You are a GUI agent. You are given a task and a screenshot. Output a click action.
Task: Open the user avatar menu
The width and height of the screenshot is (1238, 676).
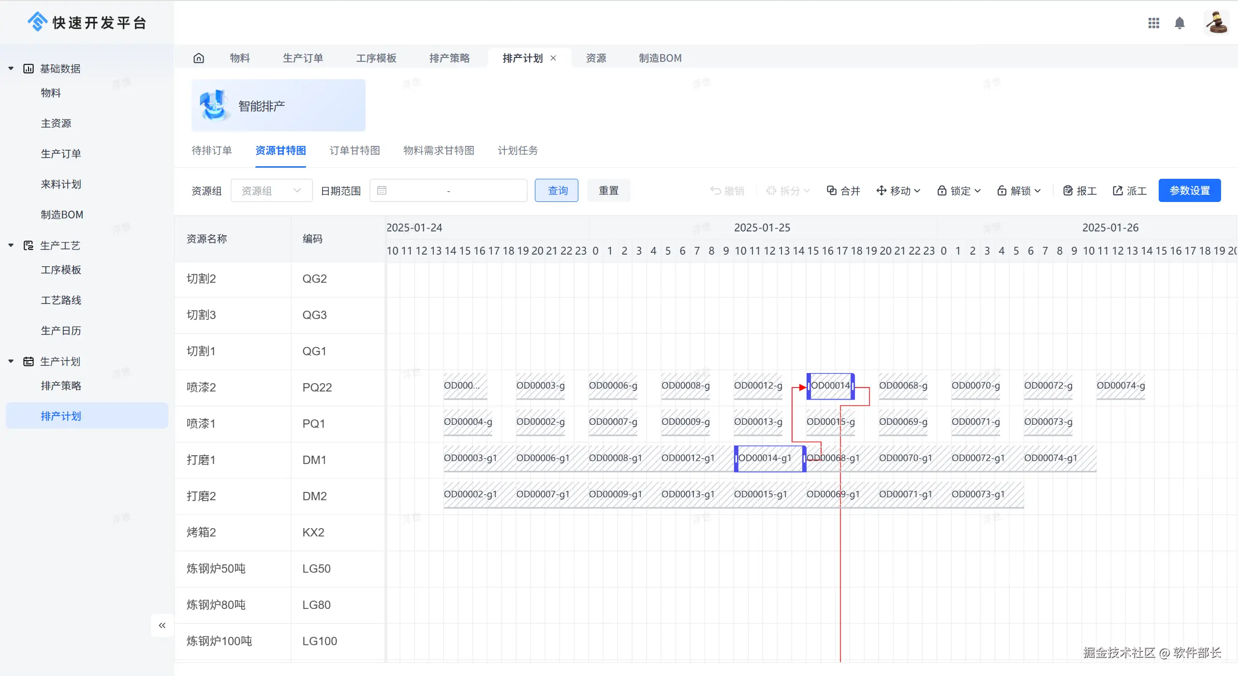(1216, 23)
